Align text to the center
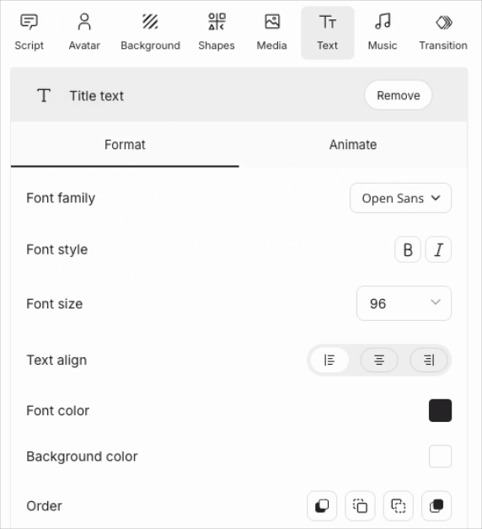This screenshot has height=529, width=482. [379, 360]
